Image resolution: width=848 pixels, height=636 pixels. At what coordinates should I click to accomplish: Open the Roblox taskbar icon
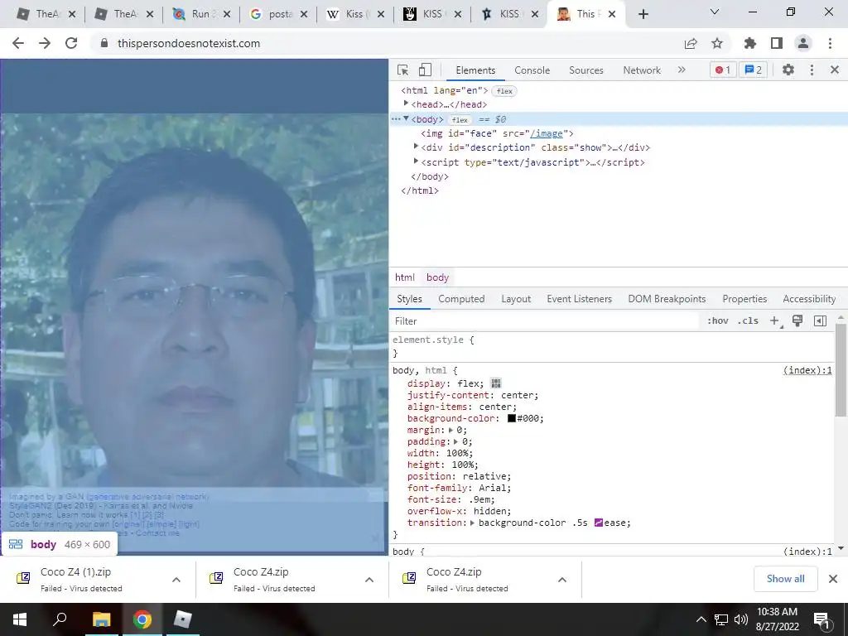pos(182,619)
